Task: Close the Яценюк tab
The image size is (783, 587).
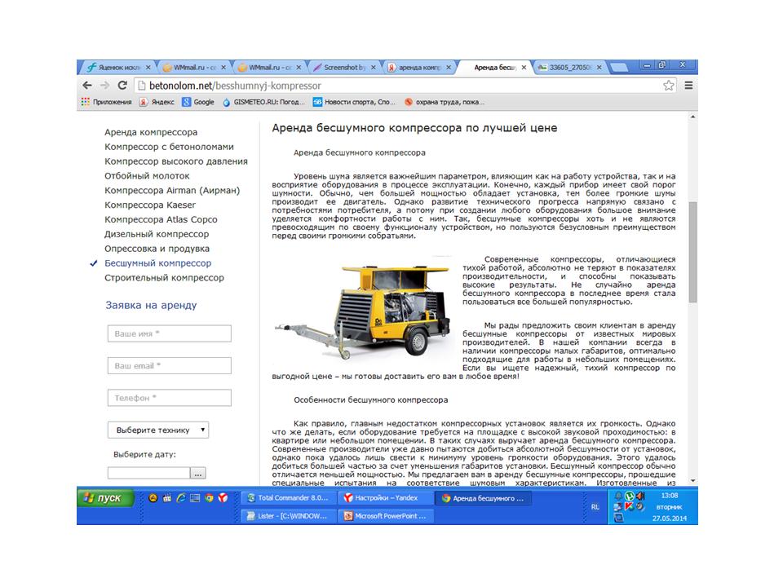Action: (x=148, y=68)
